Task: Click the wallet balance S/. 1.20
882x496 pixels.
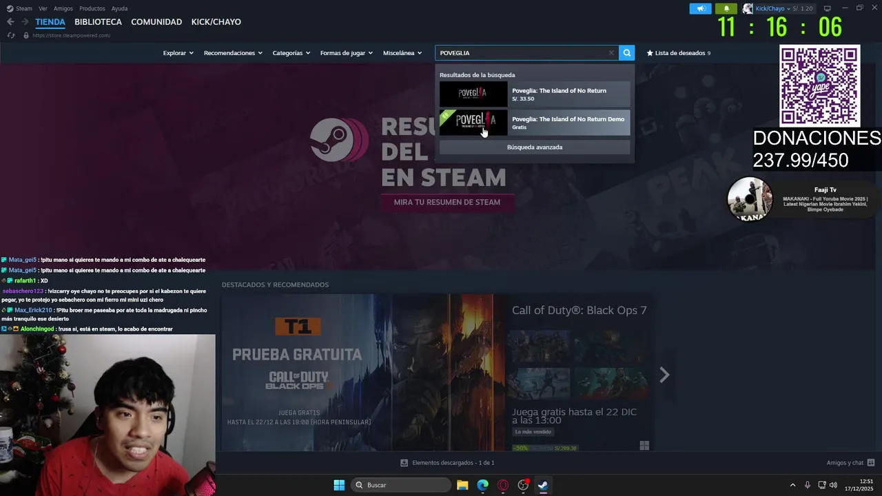Action: coord(803,8)
